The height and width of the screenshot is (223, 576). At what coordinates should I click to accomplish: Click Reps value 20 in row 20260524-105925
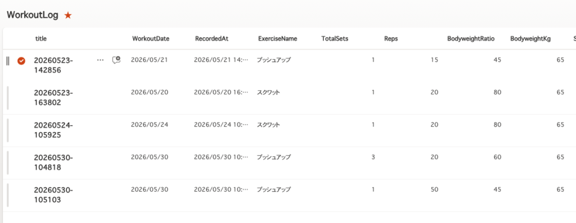tap(434, 124)
